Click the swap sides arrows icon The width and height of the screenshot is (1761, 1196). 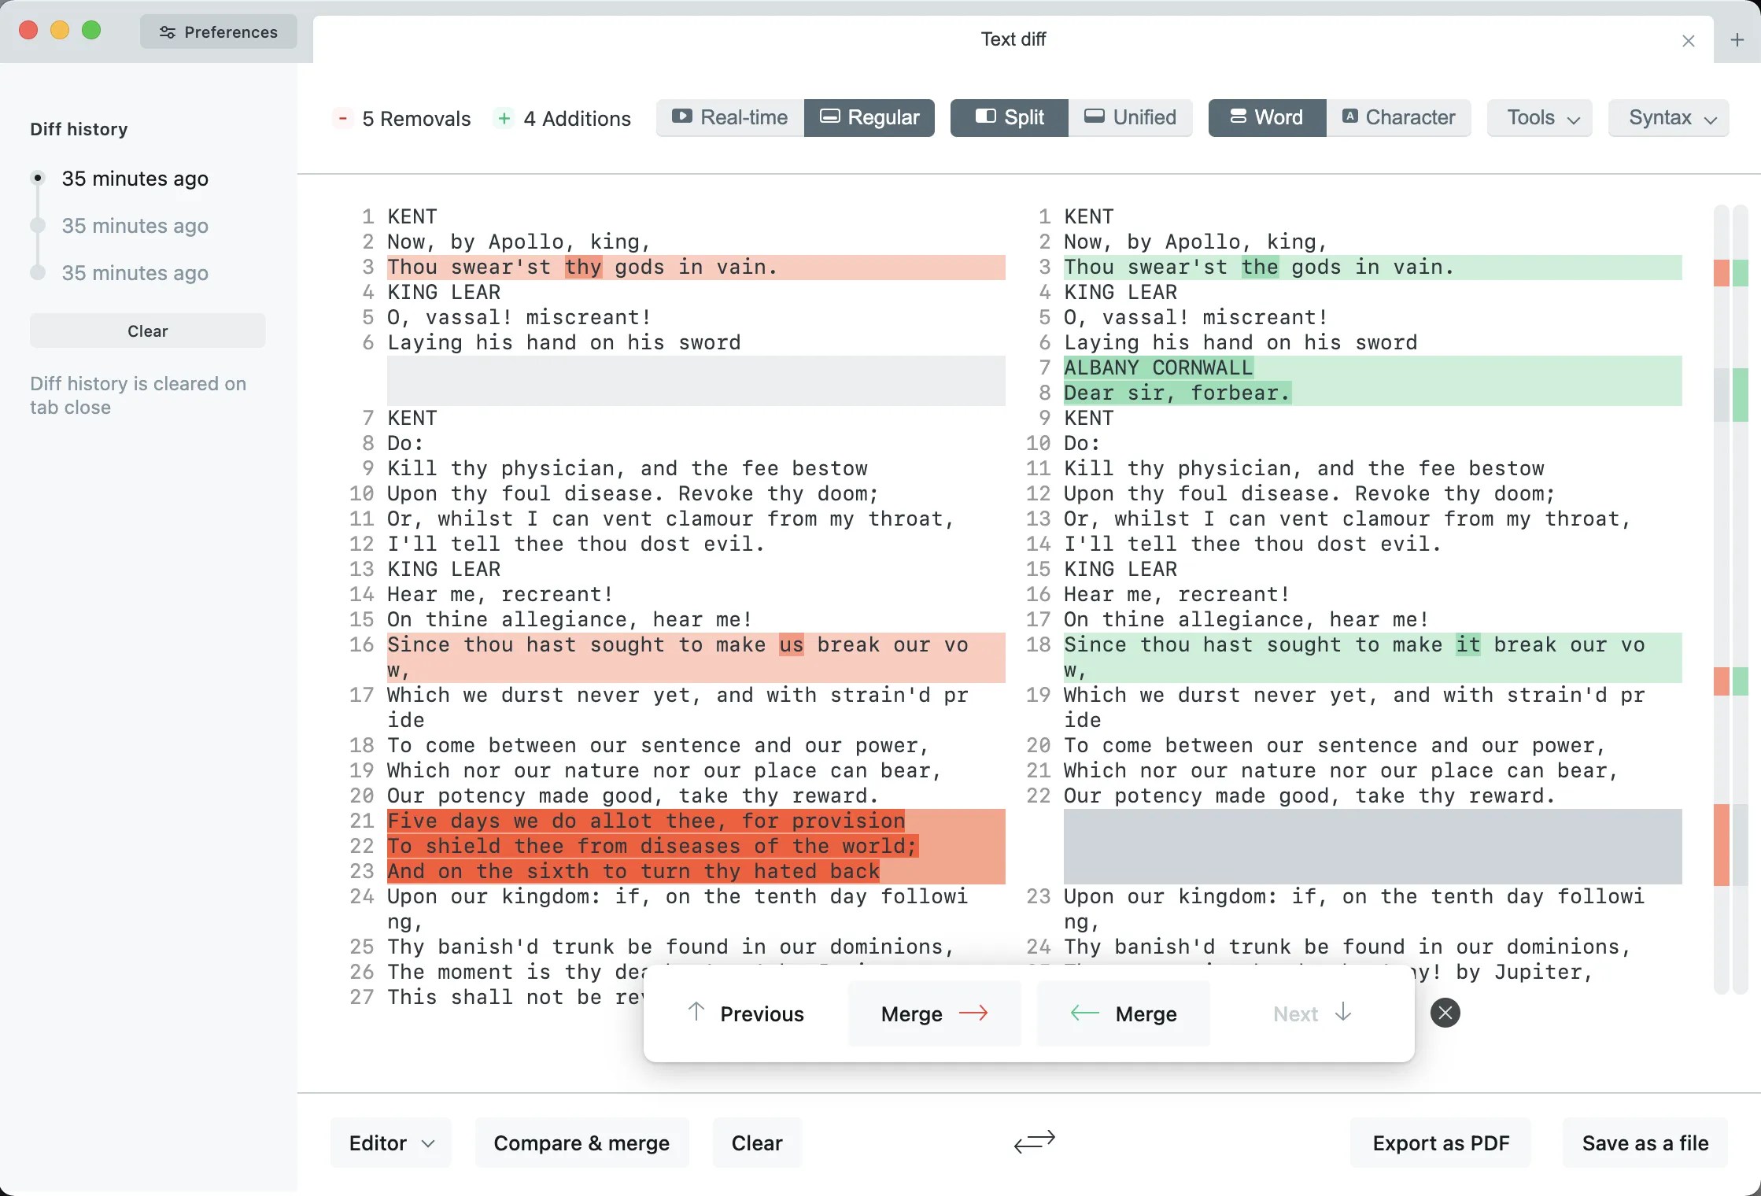coord(1034,1142)
